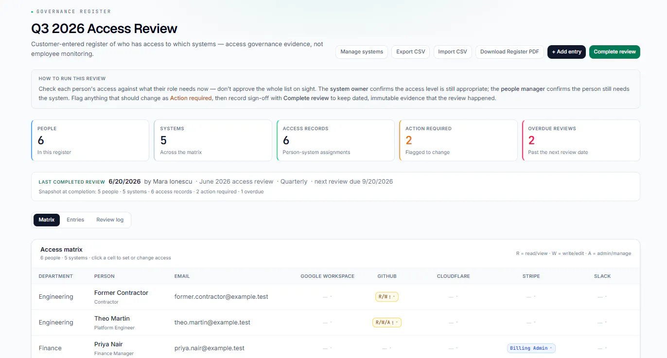667x358 pixels.
Task: Click the Action Required summary card
Action: (458, 140)
